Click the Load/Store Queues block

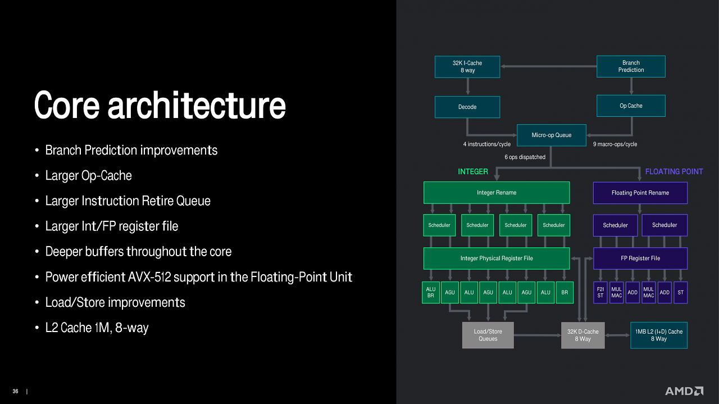point(488,335)
